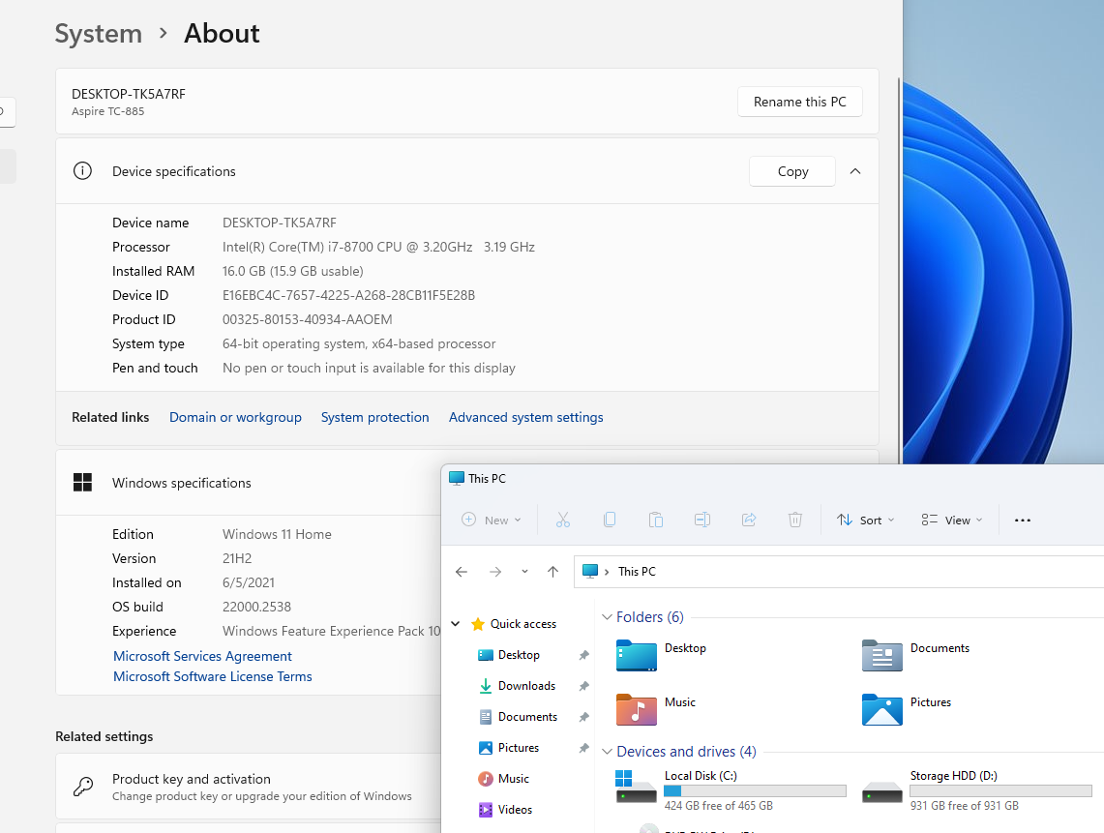Click the Installed RAM value 16.0 GB

(x=293, y=271)
